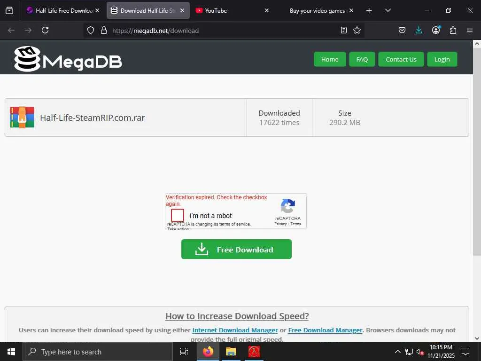Click the Verification expired message

pyautogui.click(x=216, y=200)
